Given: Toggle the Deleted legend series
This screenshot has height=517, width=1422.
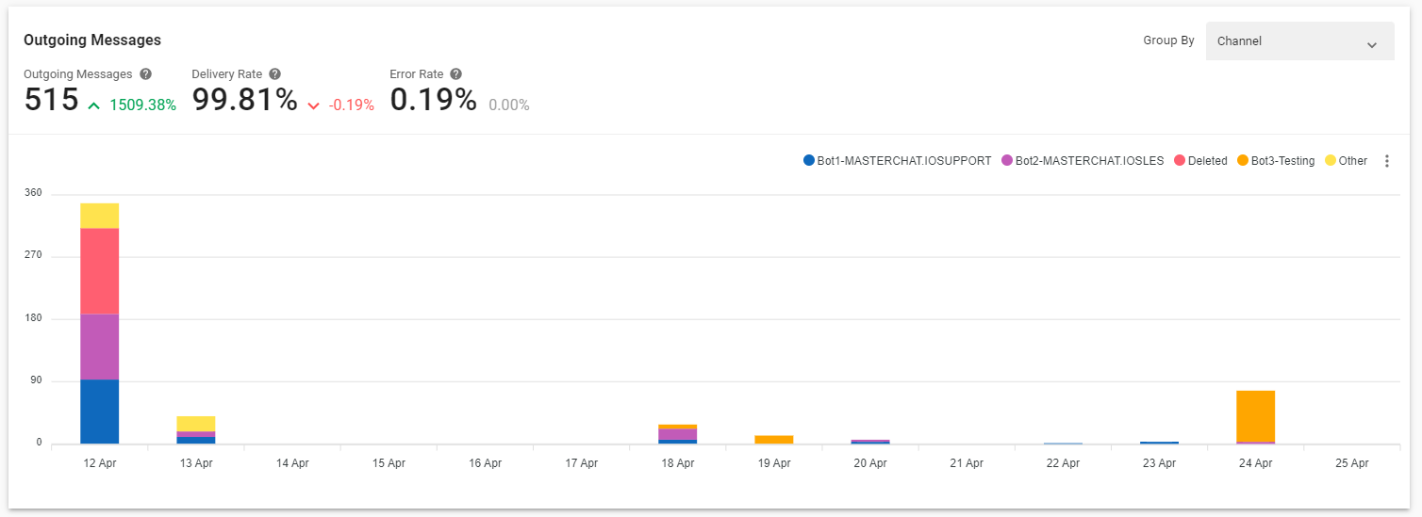Looking at the screenshot, I should click(1200, 161).
